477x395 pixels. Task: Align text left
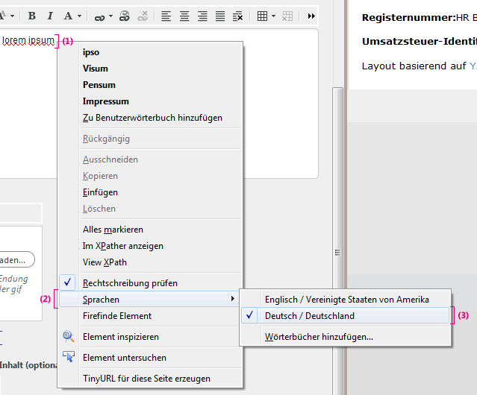click(166, 16)
